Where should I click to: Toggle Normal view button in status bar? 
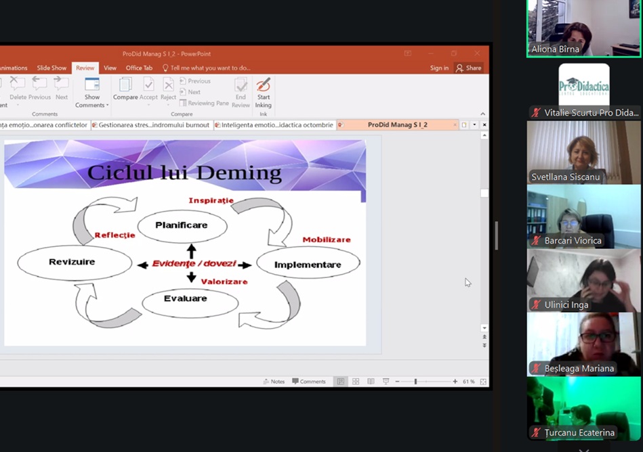click(x=341, y=382)
